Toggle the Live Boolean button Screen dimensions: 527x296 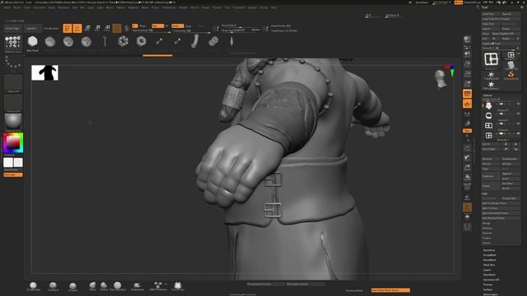[51, 29]
